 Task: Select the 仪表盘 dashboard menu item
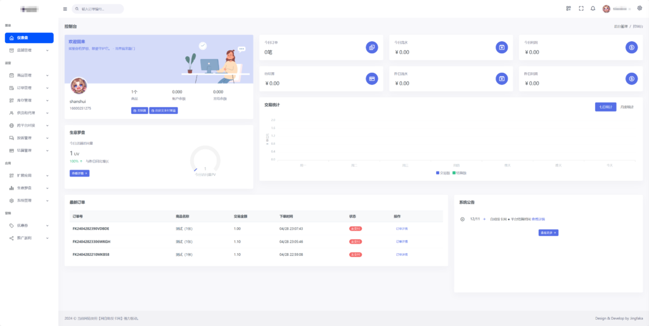pyautogui.click(x=29, y=38)
